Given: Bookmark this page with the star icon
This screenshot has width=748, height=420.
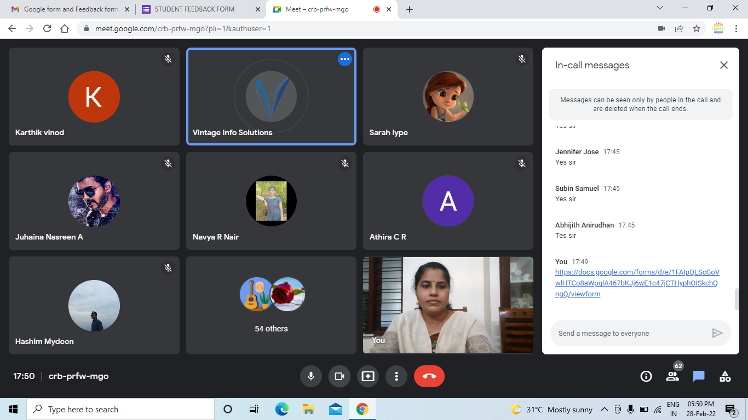Looking at the screenshot, I should point(697,28).
